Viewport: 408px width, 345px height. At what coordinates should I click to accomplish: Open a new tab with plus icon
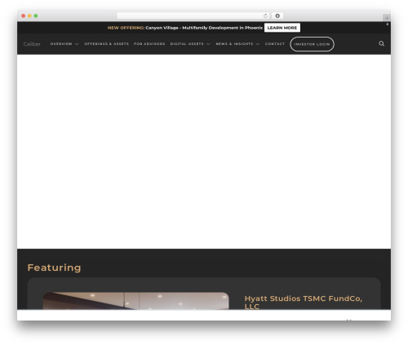click(387, 18)
